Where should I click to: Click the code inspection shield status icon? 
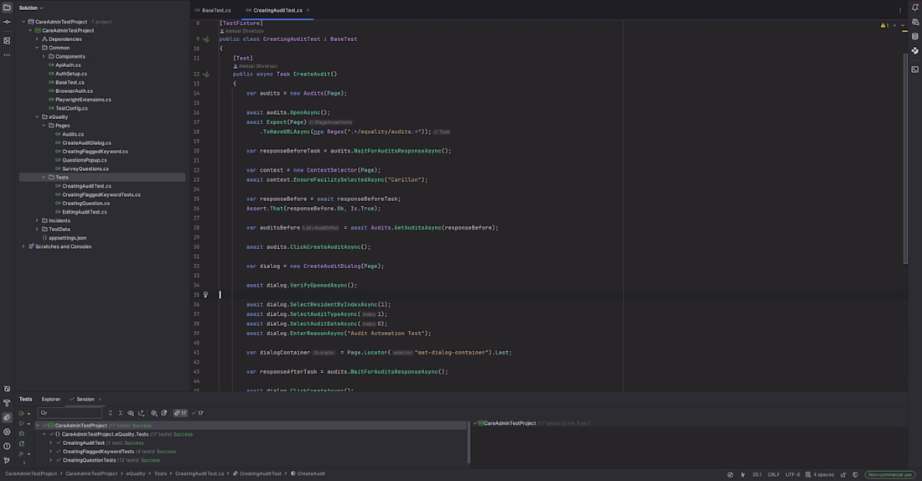[855, 474]
